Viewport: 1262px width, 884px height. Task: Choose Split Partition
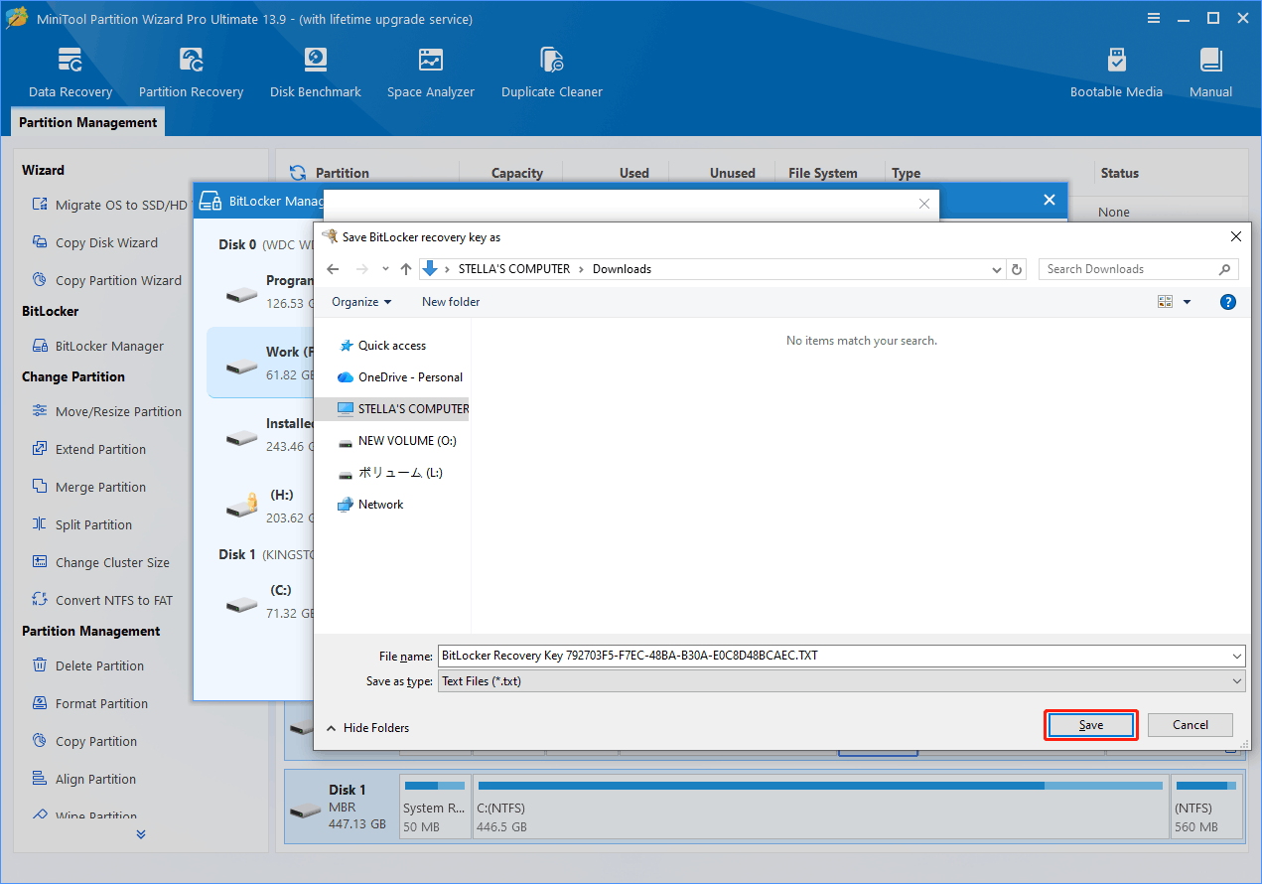[x=81, y=524]
